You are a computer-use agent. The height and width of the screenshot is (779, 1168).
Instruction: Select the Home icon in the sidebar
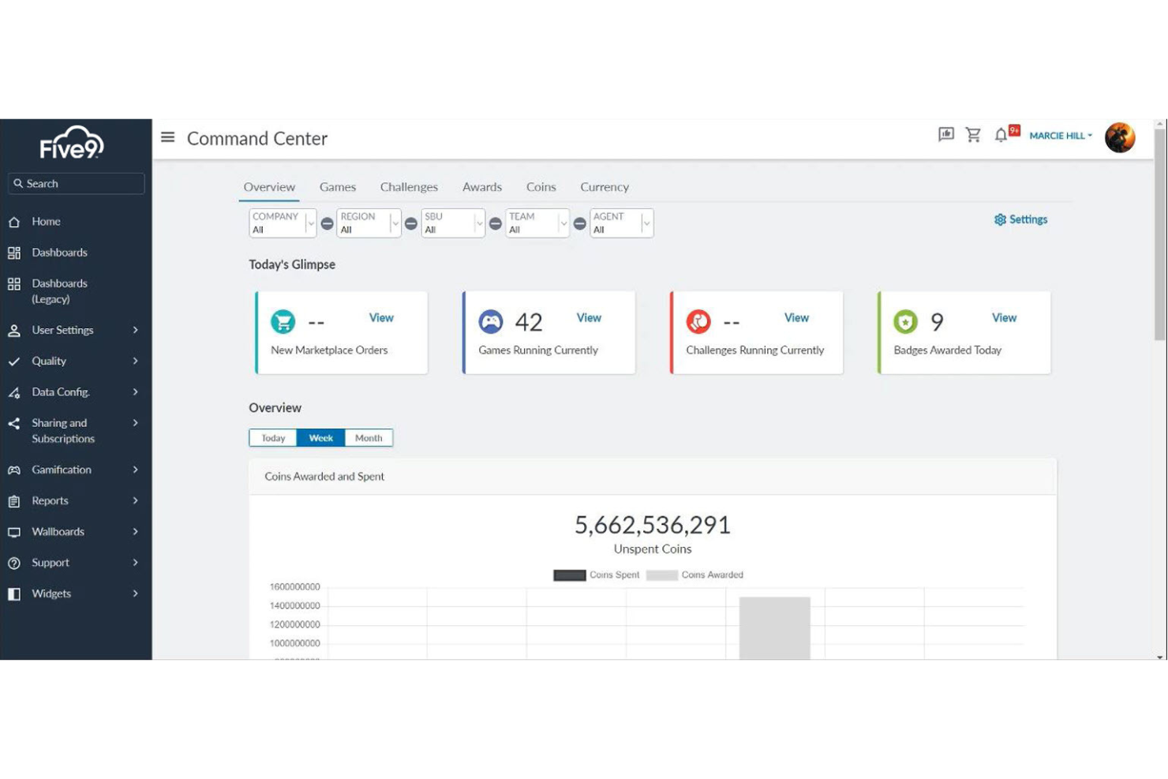[14, 222]
